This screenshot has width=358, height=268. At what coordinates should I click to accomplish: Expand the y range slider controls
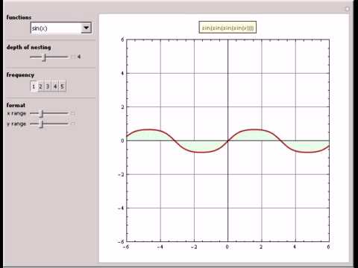click(x=73, y=124)
